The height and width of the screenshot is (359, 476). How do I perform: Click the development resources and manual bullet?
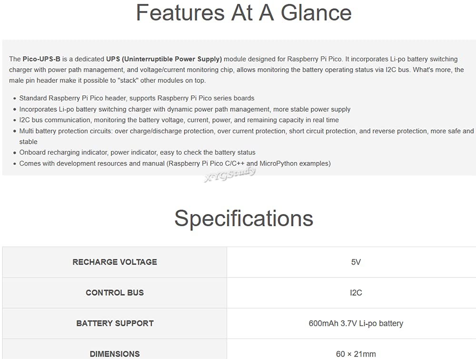coord(175,163)
